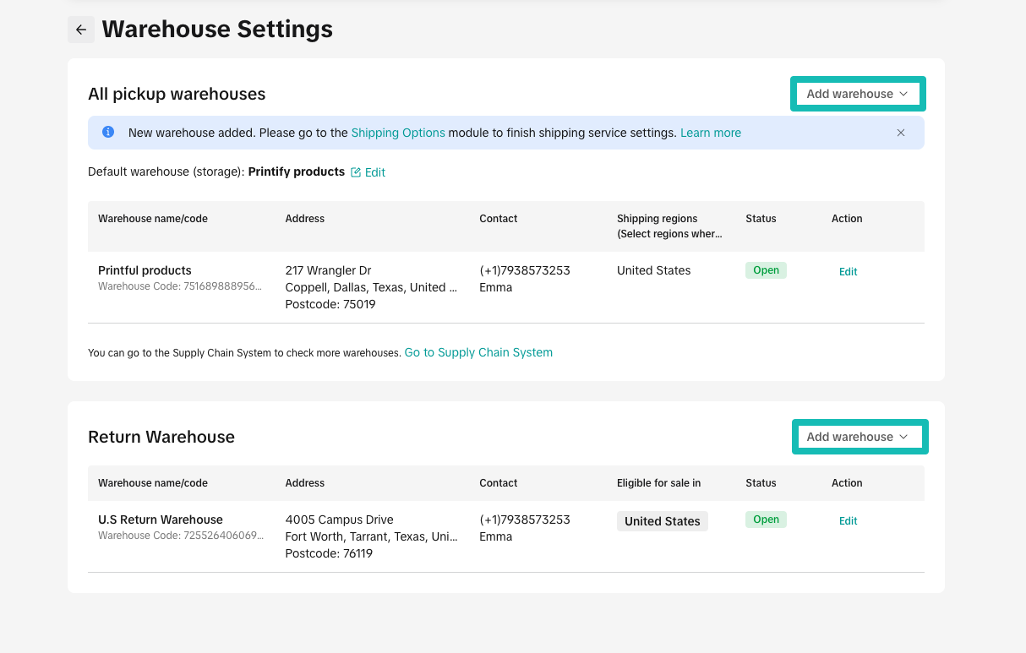The width and height of the screenshot is (1026, 653).
Task: Open Go to Supply Chain System link
Action: (478, 352)
